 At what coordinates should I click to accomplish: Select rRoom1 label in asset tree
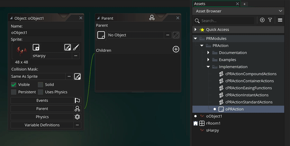click(213, 123)
